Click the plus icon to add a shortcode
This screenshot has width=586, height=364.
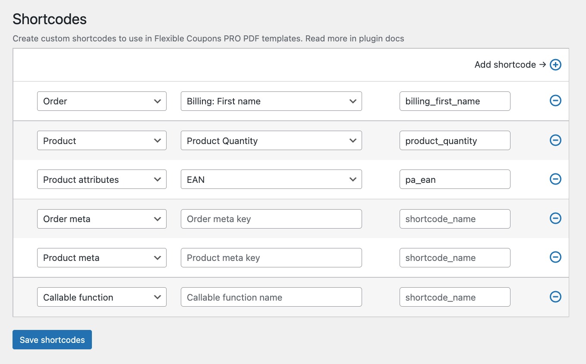tap(555, 65)
